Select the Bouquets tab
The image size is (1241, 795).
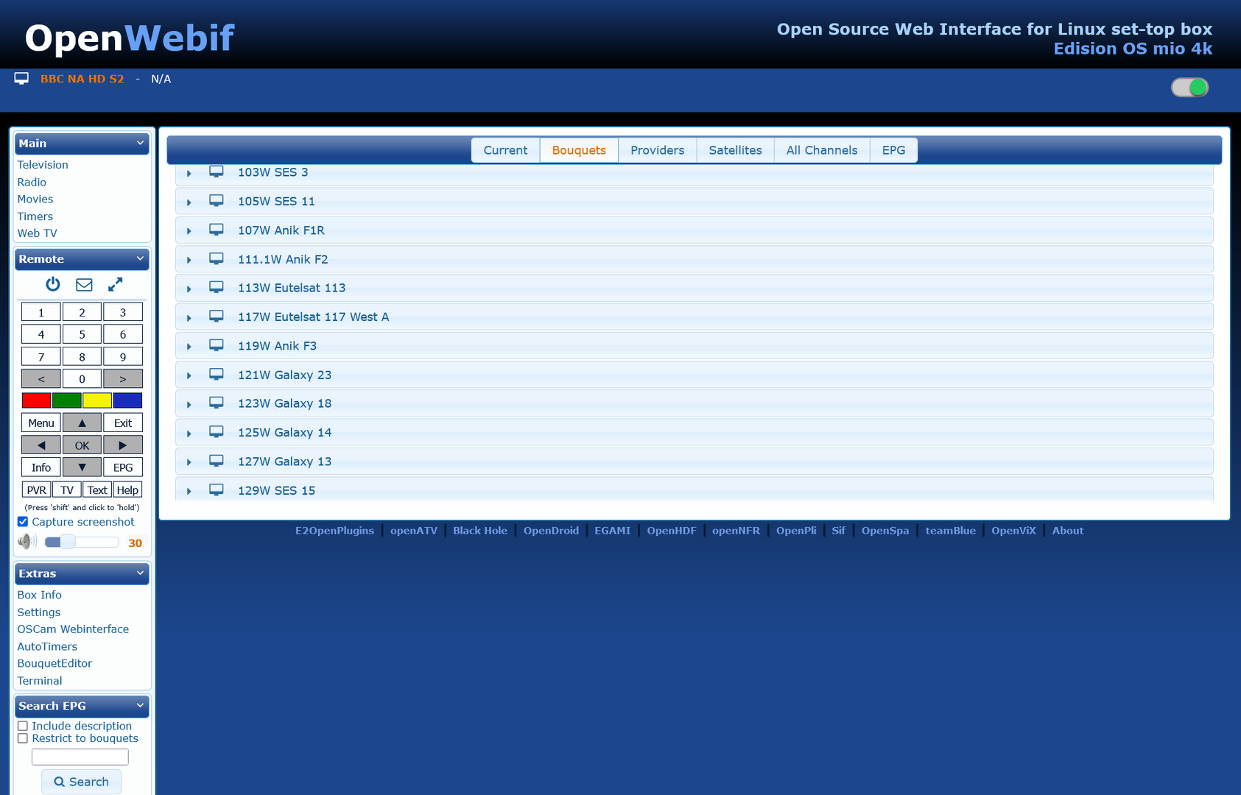(x=579, y=150)
